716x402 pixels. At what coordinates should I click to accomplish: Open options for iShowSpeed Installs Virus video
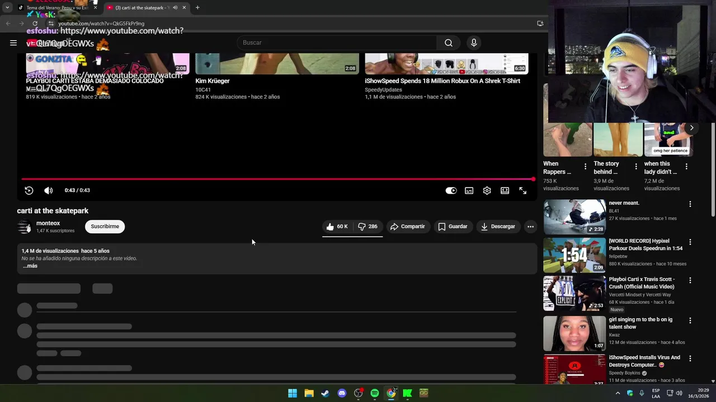pyautogui.click(x=690, y=358)
